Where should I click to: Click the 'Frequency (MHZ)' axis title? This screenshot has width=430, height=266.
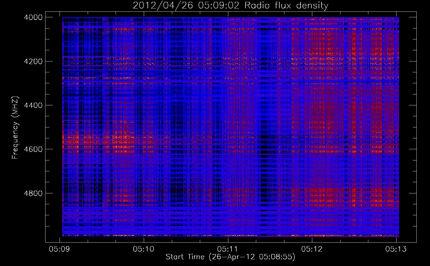click(x=15, y=127)
